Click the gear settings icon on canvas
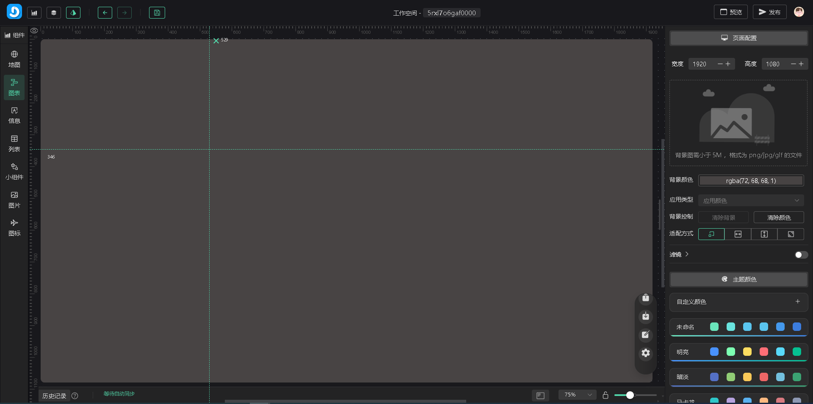813x404 pixels. click(645, 353)
